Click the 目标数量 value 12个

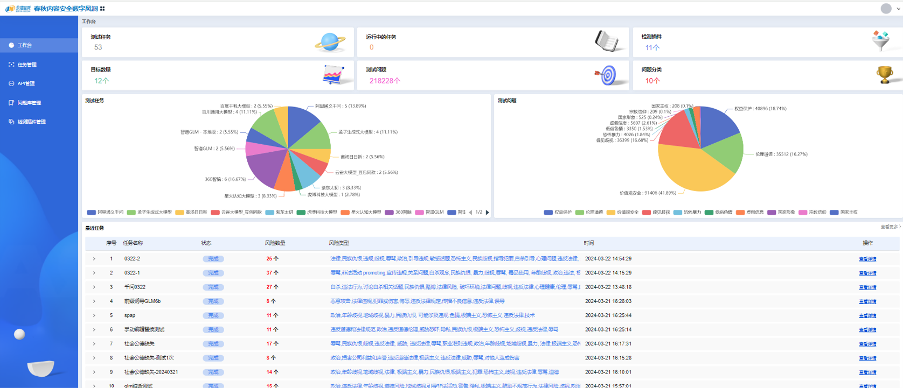[101, 81]
